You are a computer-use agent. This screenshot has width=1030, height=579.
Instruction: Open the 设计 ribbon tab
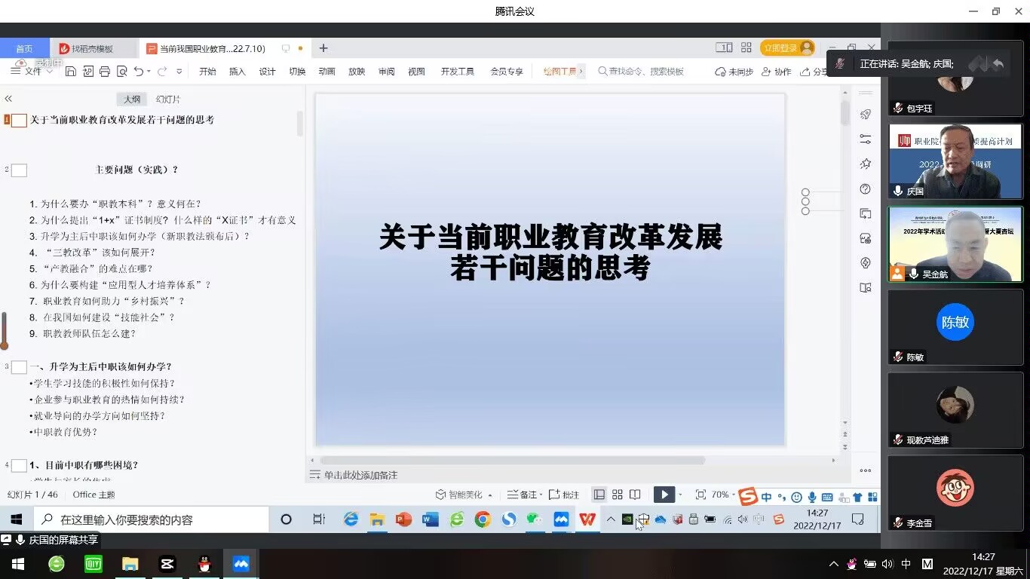point(268,72)
